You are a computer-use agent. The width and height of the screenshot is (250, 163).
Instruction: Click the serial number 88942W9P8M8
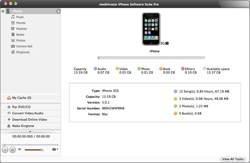pyautogui.click(x=113, y=108)
